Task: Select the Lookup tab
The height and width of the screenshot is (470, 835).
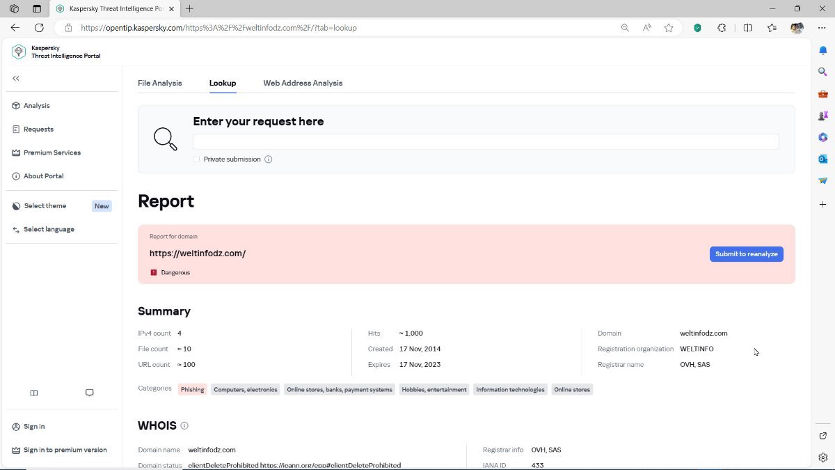Action: point(223,83)
